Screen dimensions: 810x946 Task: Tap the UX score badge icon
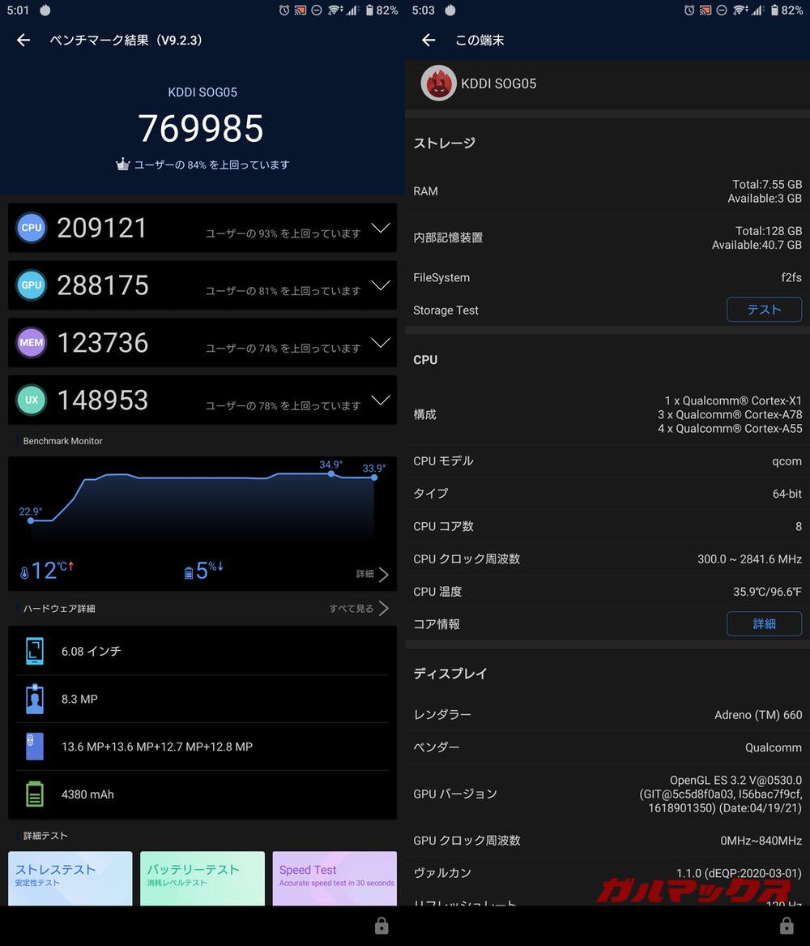coord(31,400)
